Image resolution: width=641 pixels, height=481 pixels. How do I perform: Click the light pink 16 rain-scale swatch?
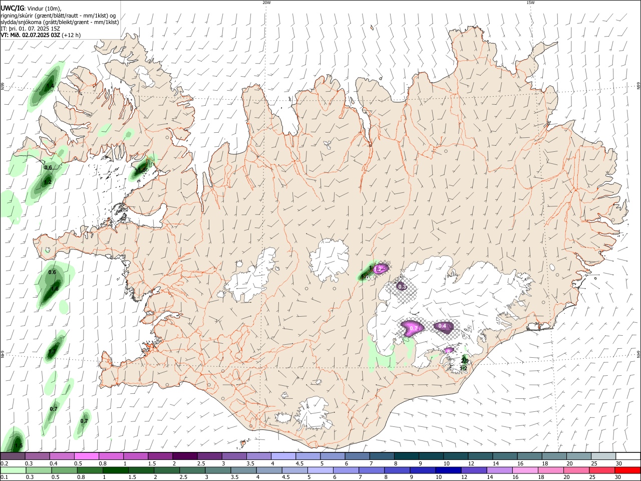click(525, 470)
